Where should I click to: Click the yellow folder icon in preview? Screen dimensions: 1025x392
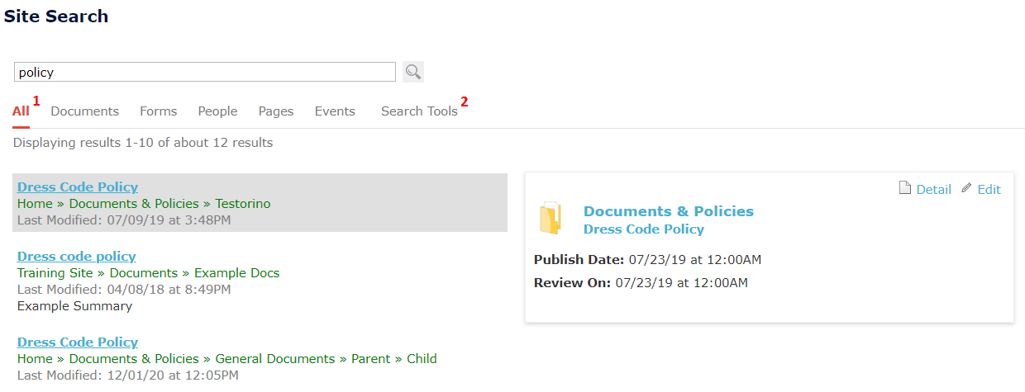551,219
